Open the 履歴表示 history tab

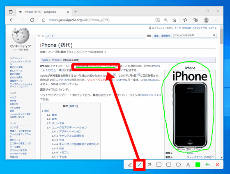pyautogui.click(x=166, y=36)
